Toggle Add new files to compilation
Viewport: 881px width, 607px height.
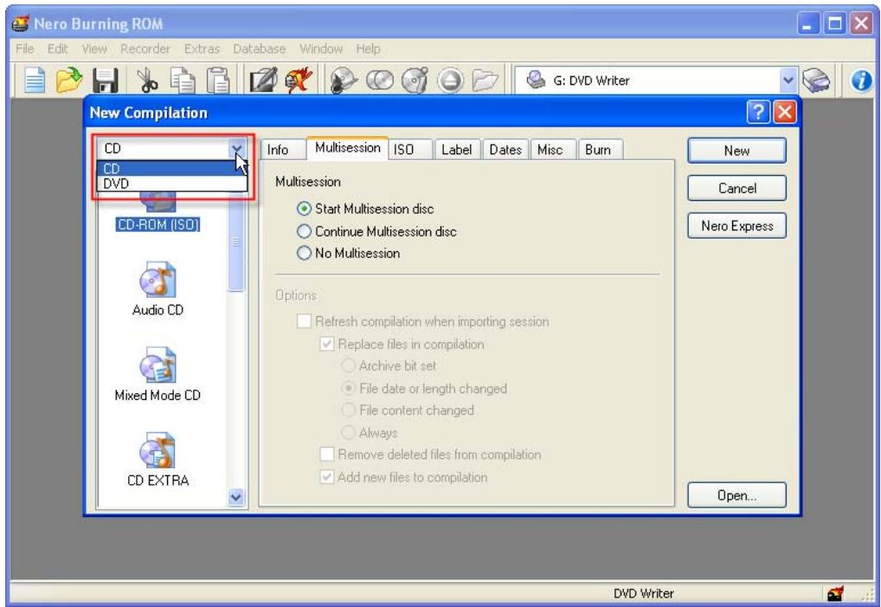coord(326,477)
